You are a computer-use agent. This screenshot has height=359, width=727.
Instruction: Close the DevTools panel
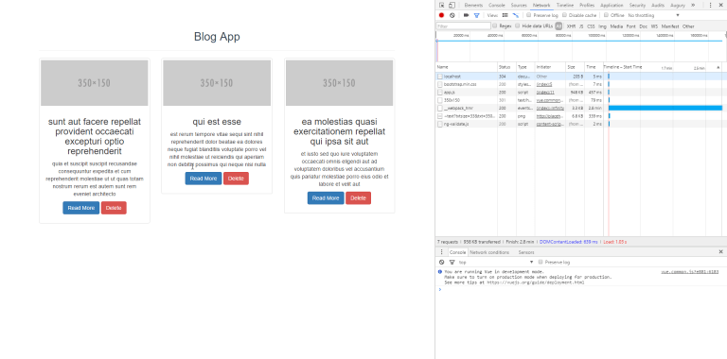pos(720,5)
